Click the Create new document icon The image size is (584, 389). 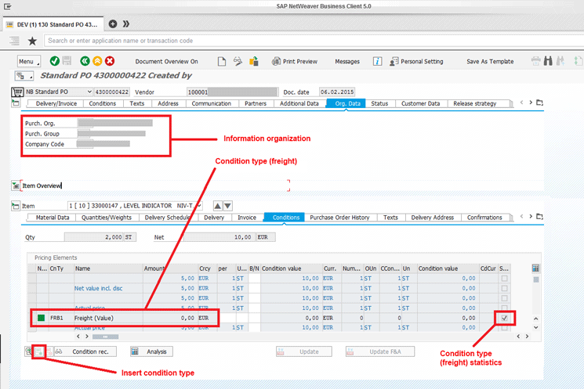click(x=222, y=61)
